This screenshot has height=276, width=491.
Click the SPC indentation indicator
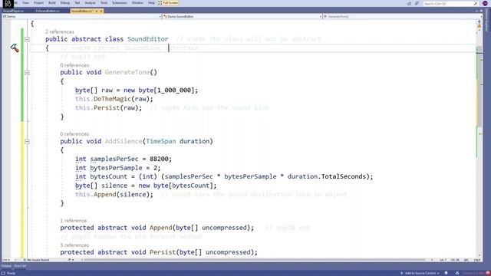pyautogui.click(x=466, y=260)
